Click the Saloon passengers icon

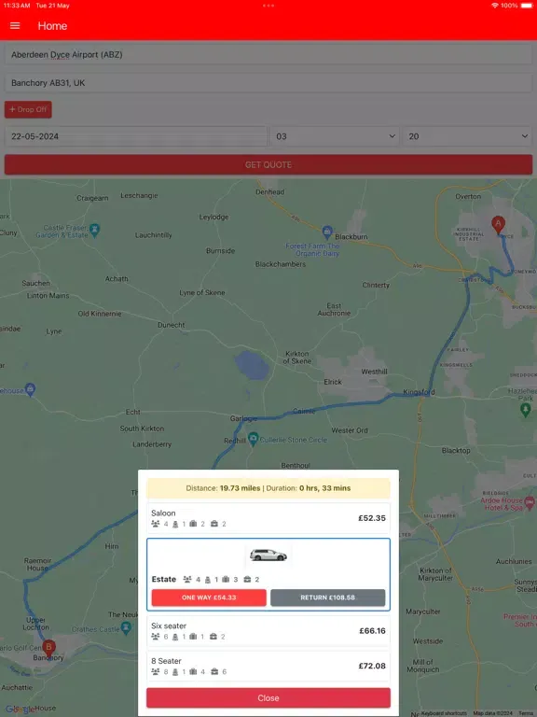coord(156,524)
